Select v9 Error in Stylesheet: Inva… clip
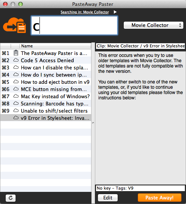The image size is (186, 204). point(46,118)
